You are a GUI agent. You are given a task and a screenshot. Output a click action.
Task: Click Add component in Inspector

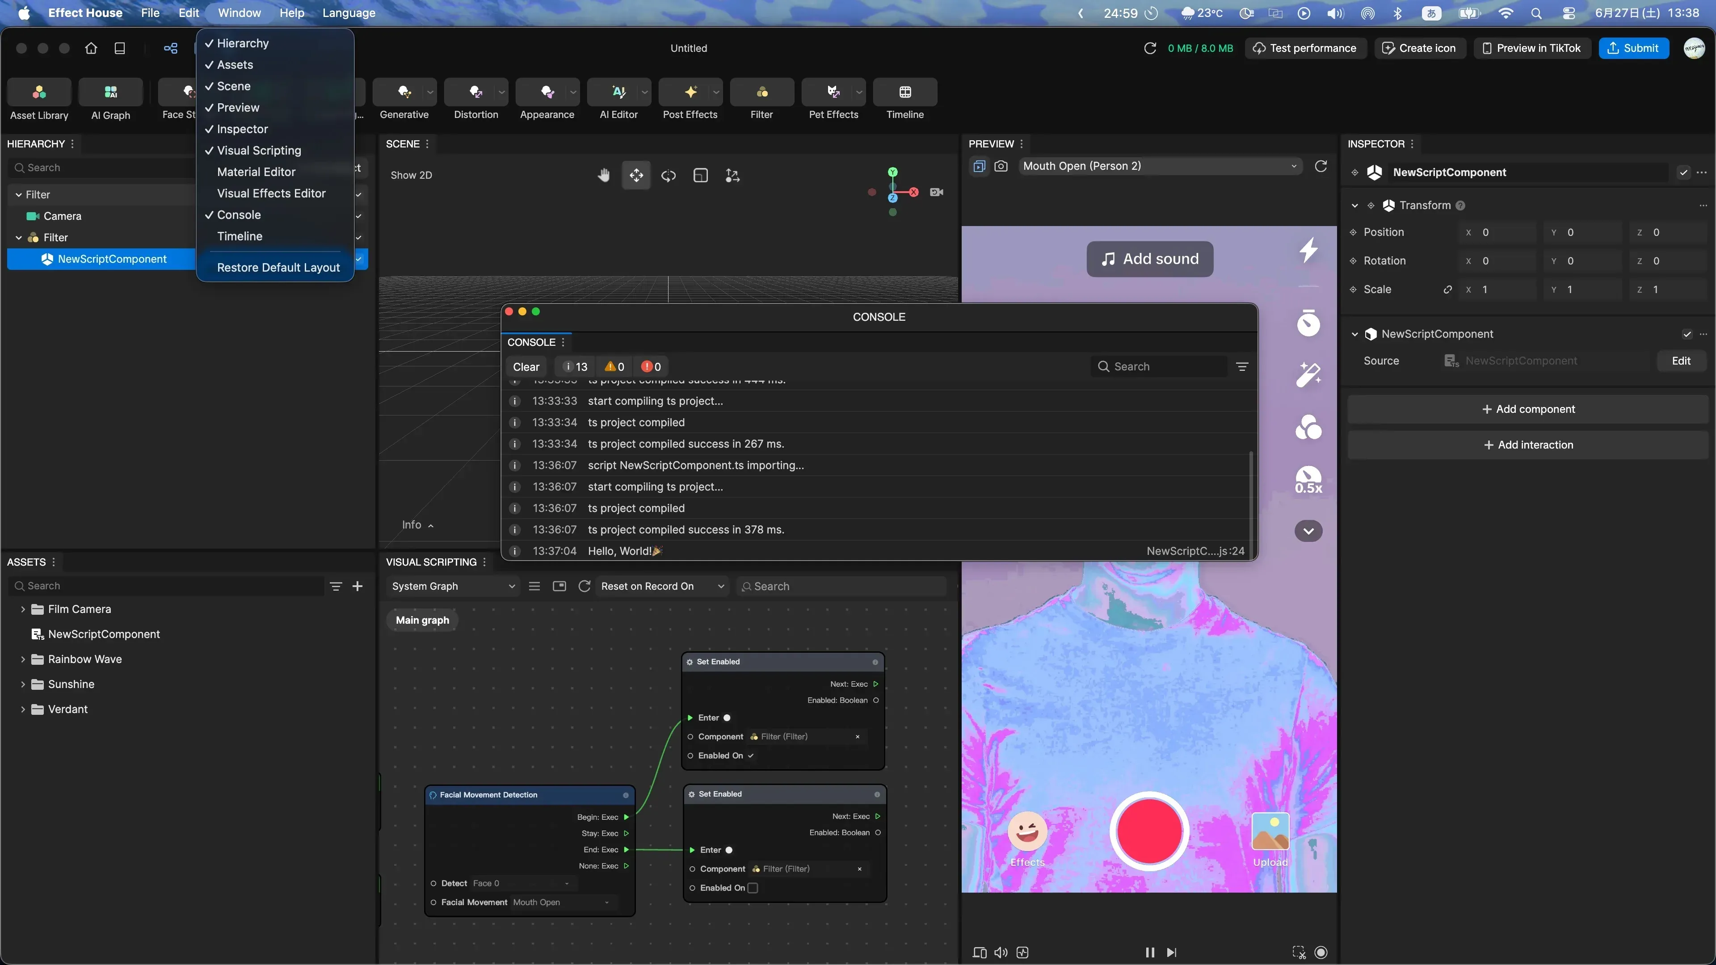pyautogui.click(x=1527, y=409)
